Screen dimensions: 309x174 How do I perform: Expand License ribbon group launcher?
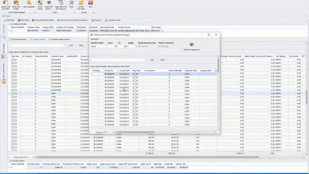93,13
